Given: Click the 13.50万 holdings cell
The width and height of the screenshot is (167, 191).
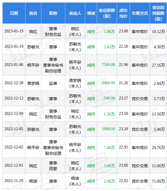Looking at the screenshot, I should (158, 114).
